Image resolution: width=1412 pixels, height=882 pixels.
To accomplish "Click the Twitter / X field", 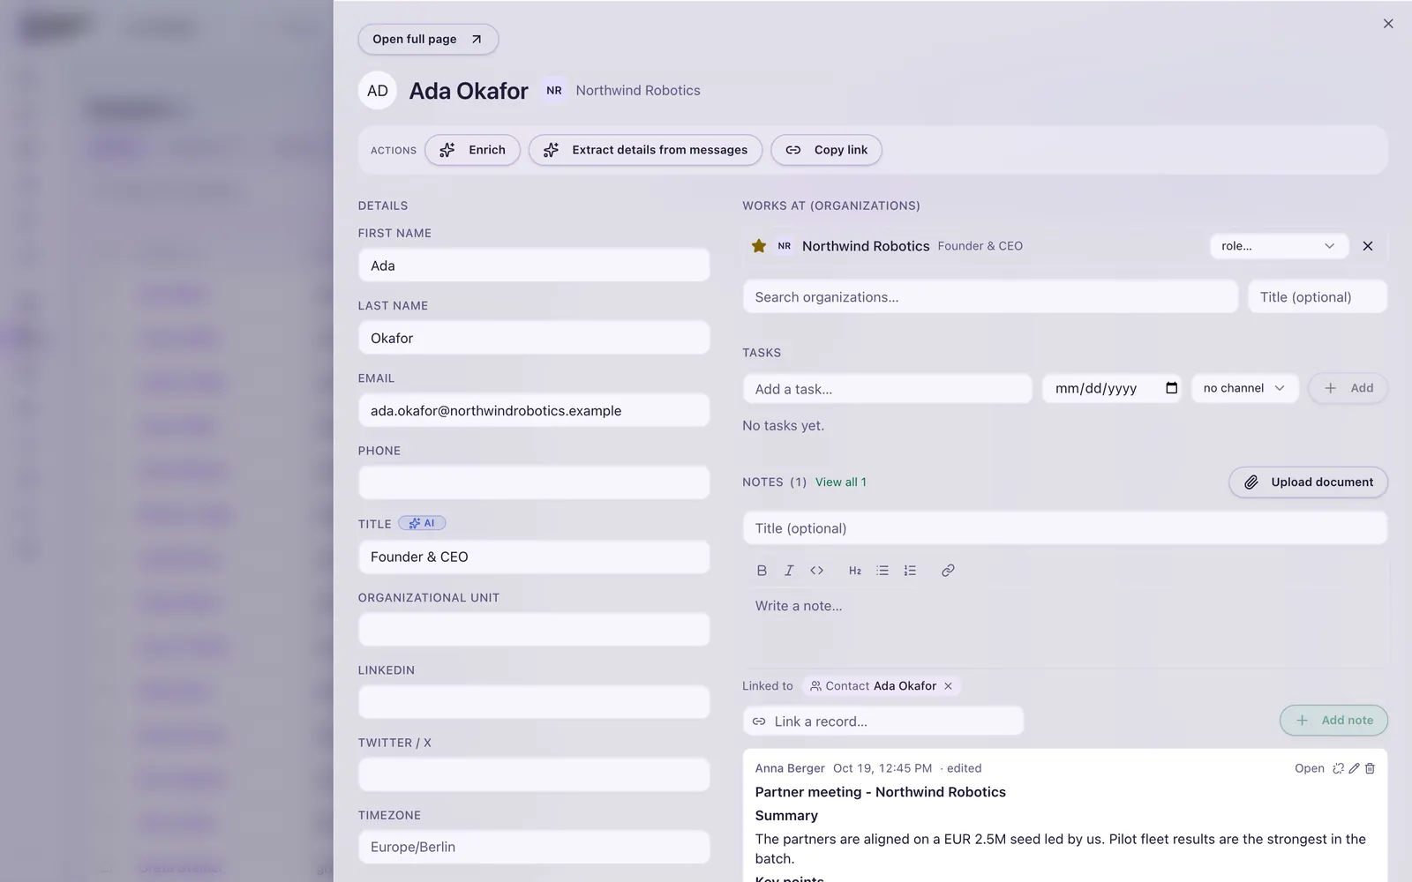I will (534, 774).
